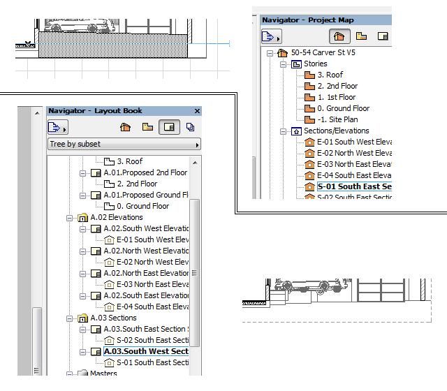Collapse A.02.South West Elevation layout
This screenshot has width=447, height=391.
click(82, 229)
